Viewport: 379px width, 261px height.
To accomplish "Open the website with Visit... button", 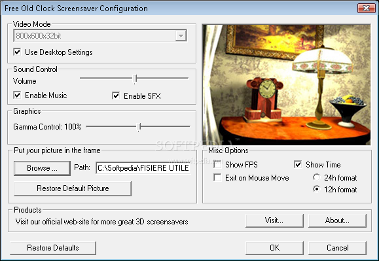I will (274, 220).
